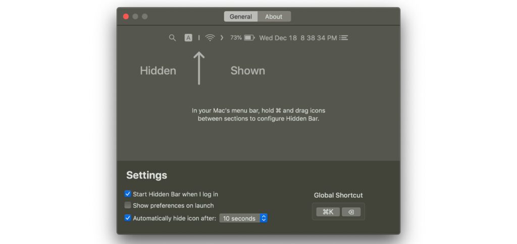Click the input source 'A' icon
Viewport: 517px width, 244px height.
pos(188,38)
